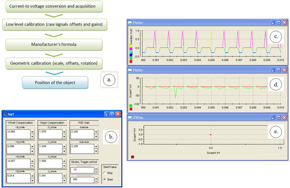Click the Offset Compensation header label
290x188 pixels.
20,123
